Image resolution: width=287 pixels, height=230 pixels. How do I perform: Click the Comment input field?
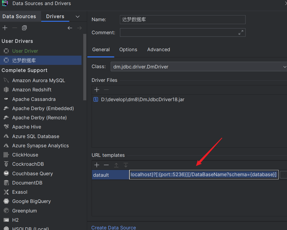click(183, 32)
